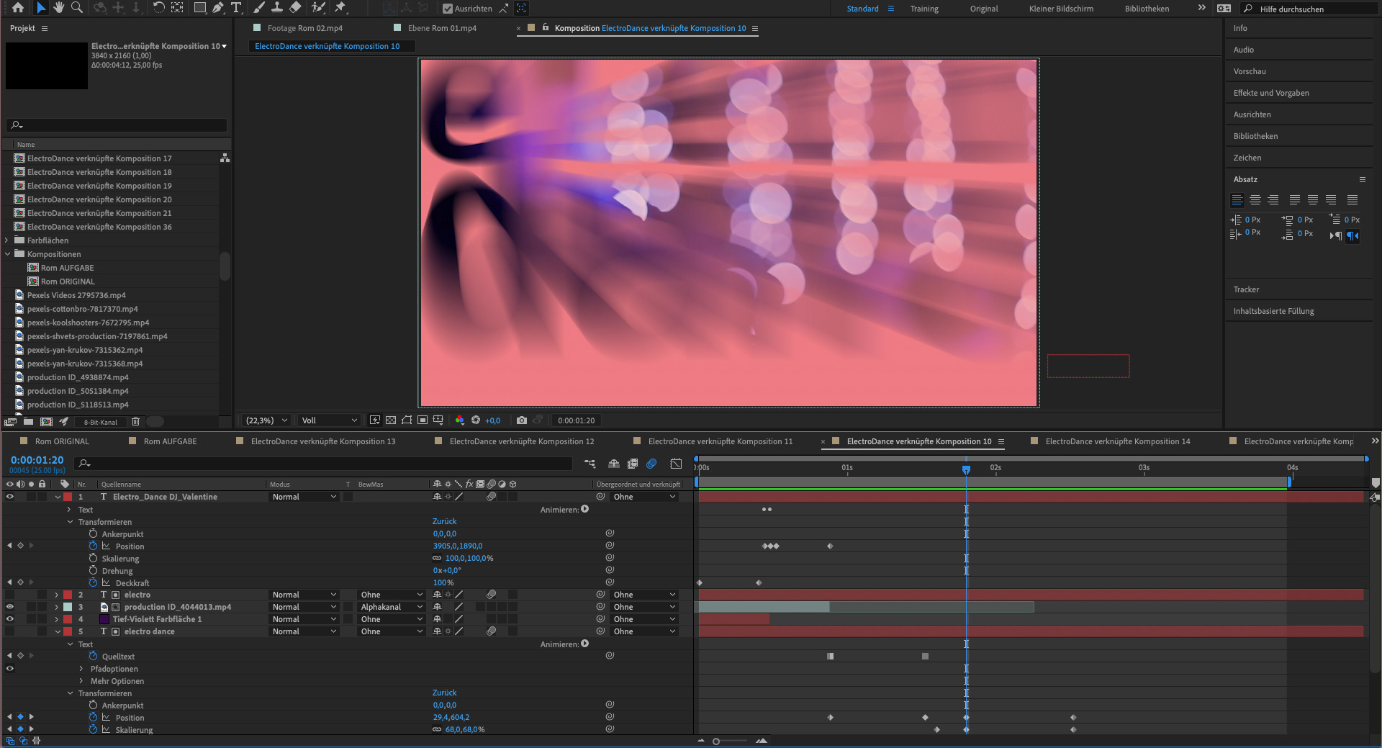Click the red label swatch of layer 1

coord(68,497)
